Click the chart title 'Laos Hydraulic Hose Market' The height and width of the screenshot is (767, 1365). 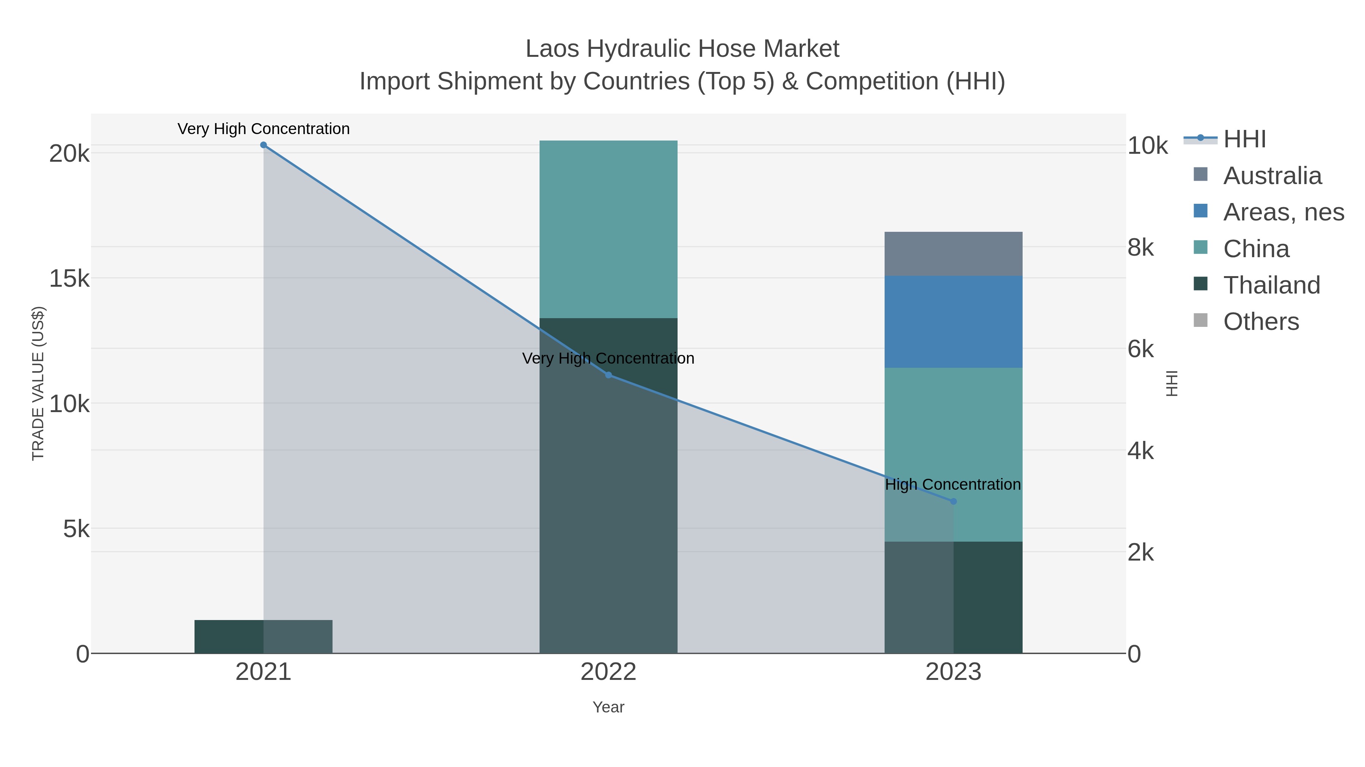682,49
